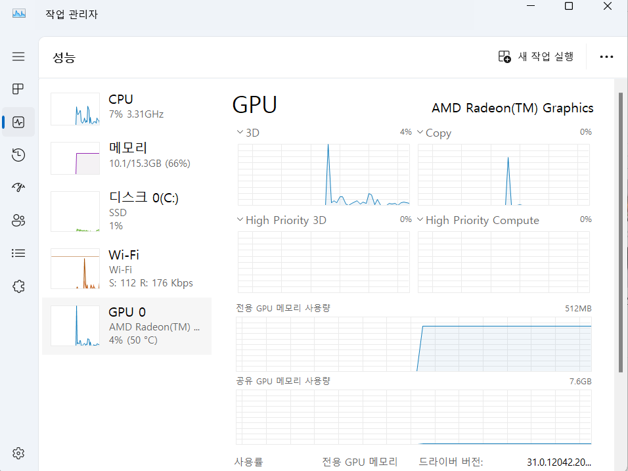Click the memory mini graph thumbnail

(76, 158)
